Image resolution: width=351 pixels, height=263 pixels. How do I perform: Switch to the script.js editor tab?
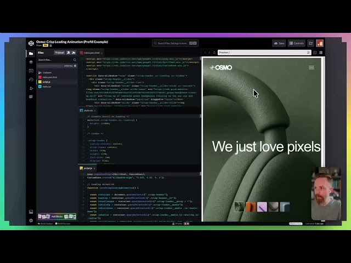88,168
